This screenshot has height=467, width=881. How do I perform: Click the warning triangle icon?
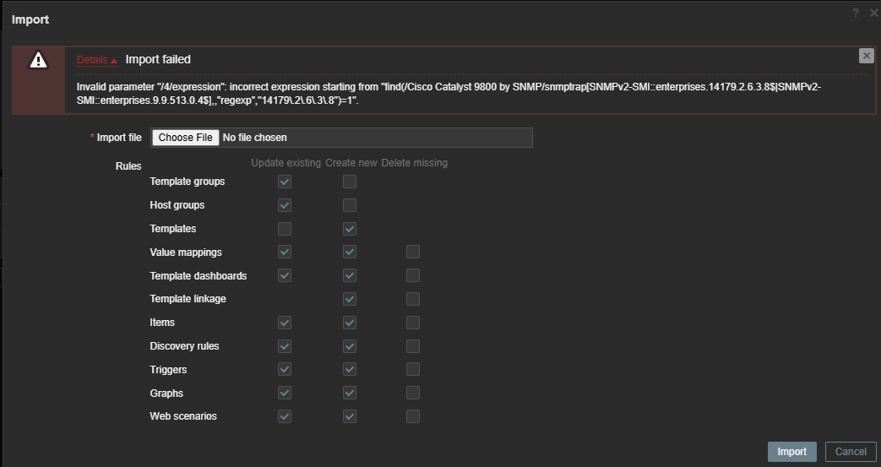point(39,60)
